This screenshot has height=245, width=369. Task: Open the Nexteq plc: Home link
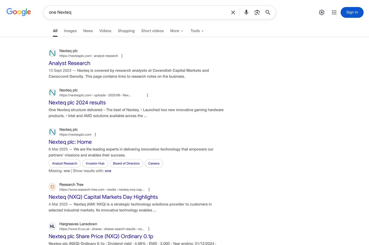(70, 142)
